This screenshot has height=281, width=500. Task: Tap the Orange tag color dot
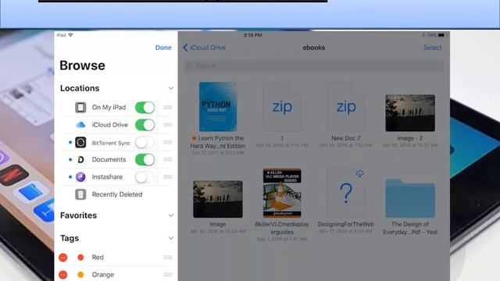80,274
